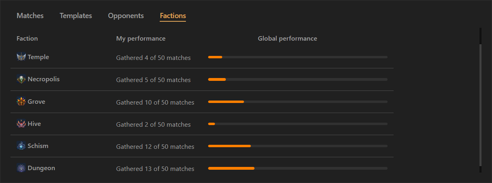Select the Grove faction name
The image size is (492, 183).
(36, 102)
